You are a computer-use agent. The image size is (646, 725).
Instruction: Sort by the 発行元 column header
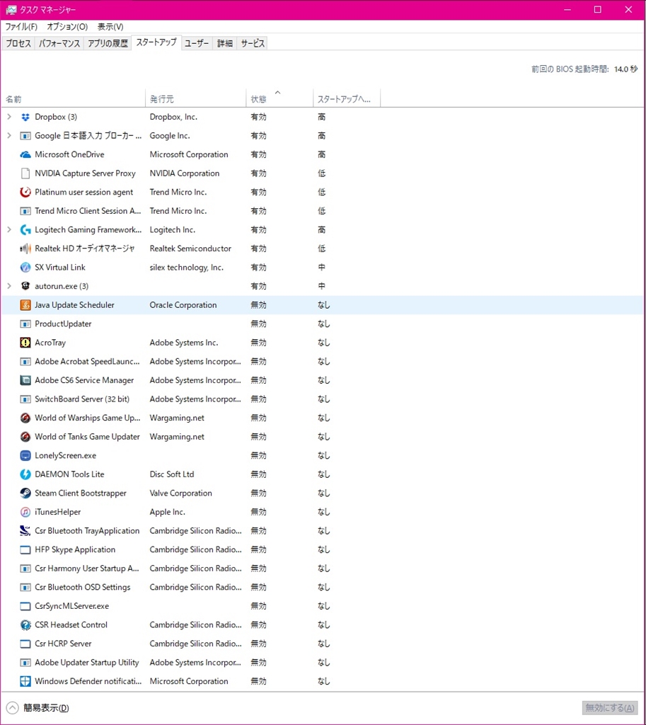[196, 98]
